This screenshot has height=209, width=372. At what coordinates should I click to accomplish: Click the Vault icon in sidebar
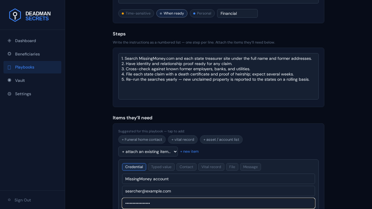click(9, 80)
